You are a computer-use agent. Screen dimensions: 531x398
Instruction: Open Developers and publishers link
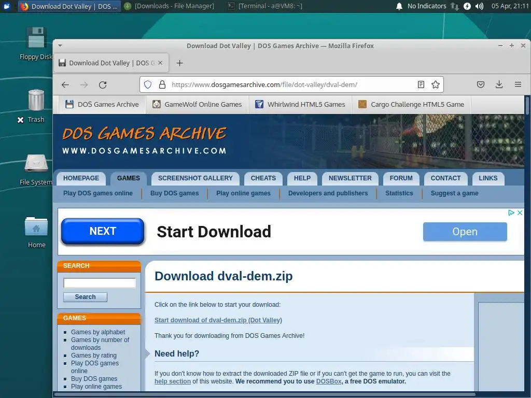tap(328, 193)
